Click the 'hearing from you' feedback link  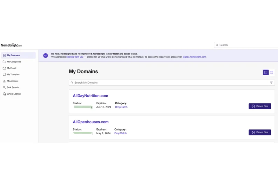pyautogui.click(x=75, y=57)
